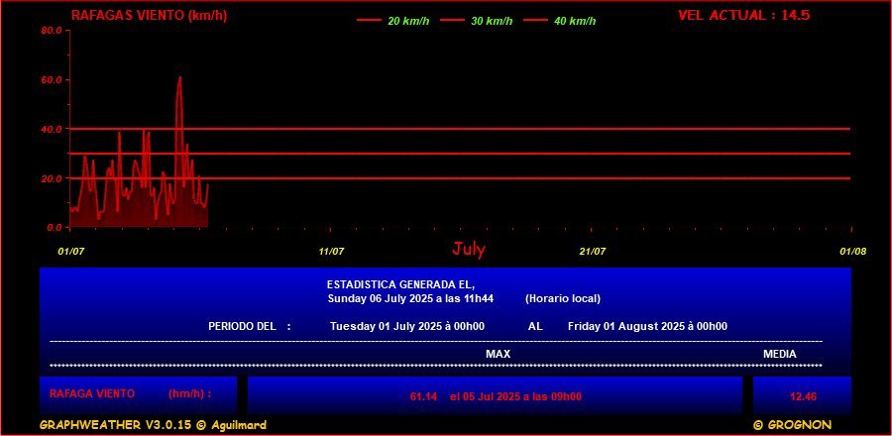Image resolution: width=892 pixels, height=436 pixels.
Task: Click the PERIODO DEL : label
Action: click(x=250, y=326)
